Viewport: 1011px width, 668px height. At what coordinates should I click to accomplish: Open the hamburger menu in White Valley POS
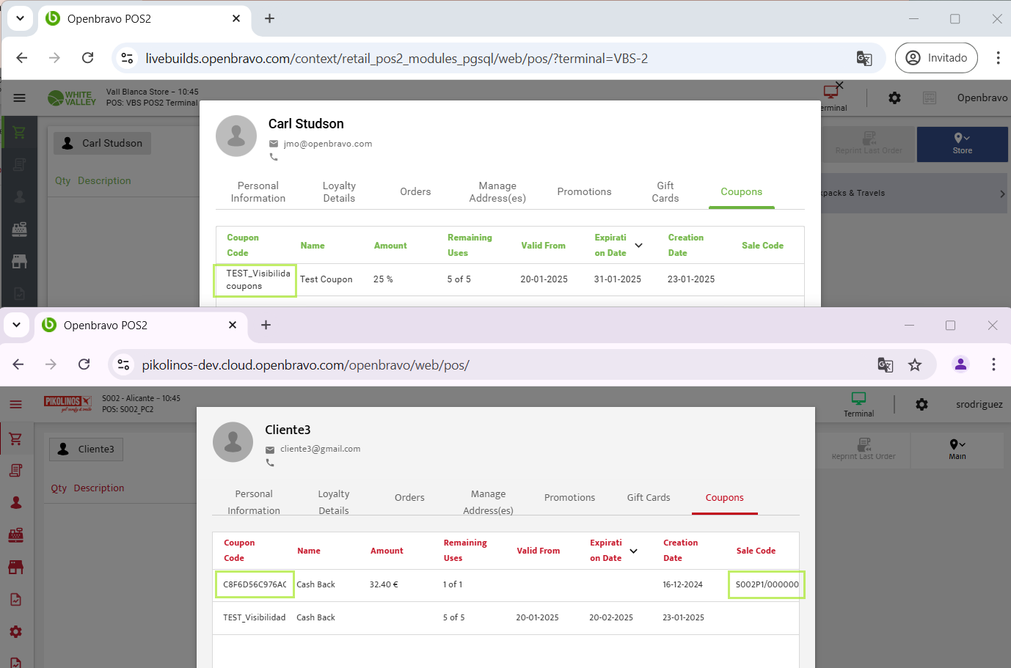tap(20, 98)
